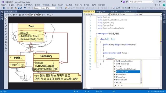Collapse the View method on line 14

coord(96,53)
